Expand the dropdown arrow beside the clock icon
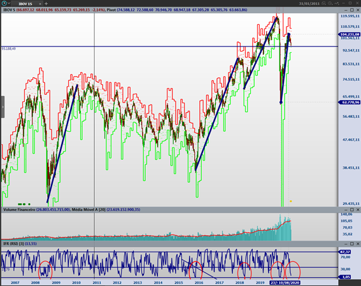 point(9,3)
